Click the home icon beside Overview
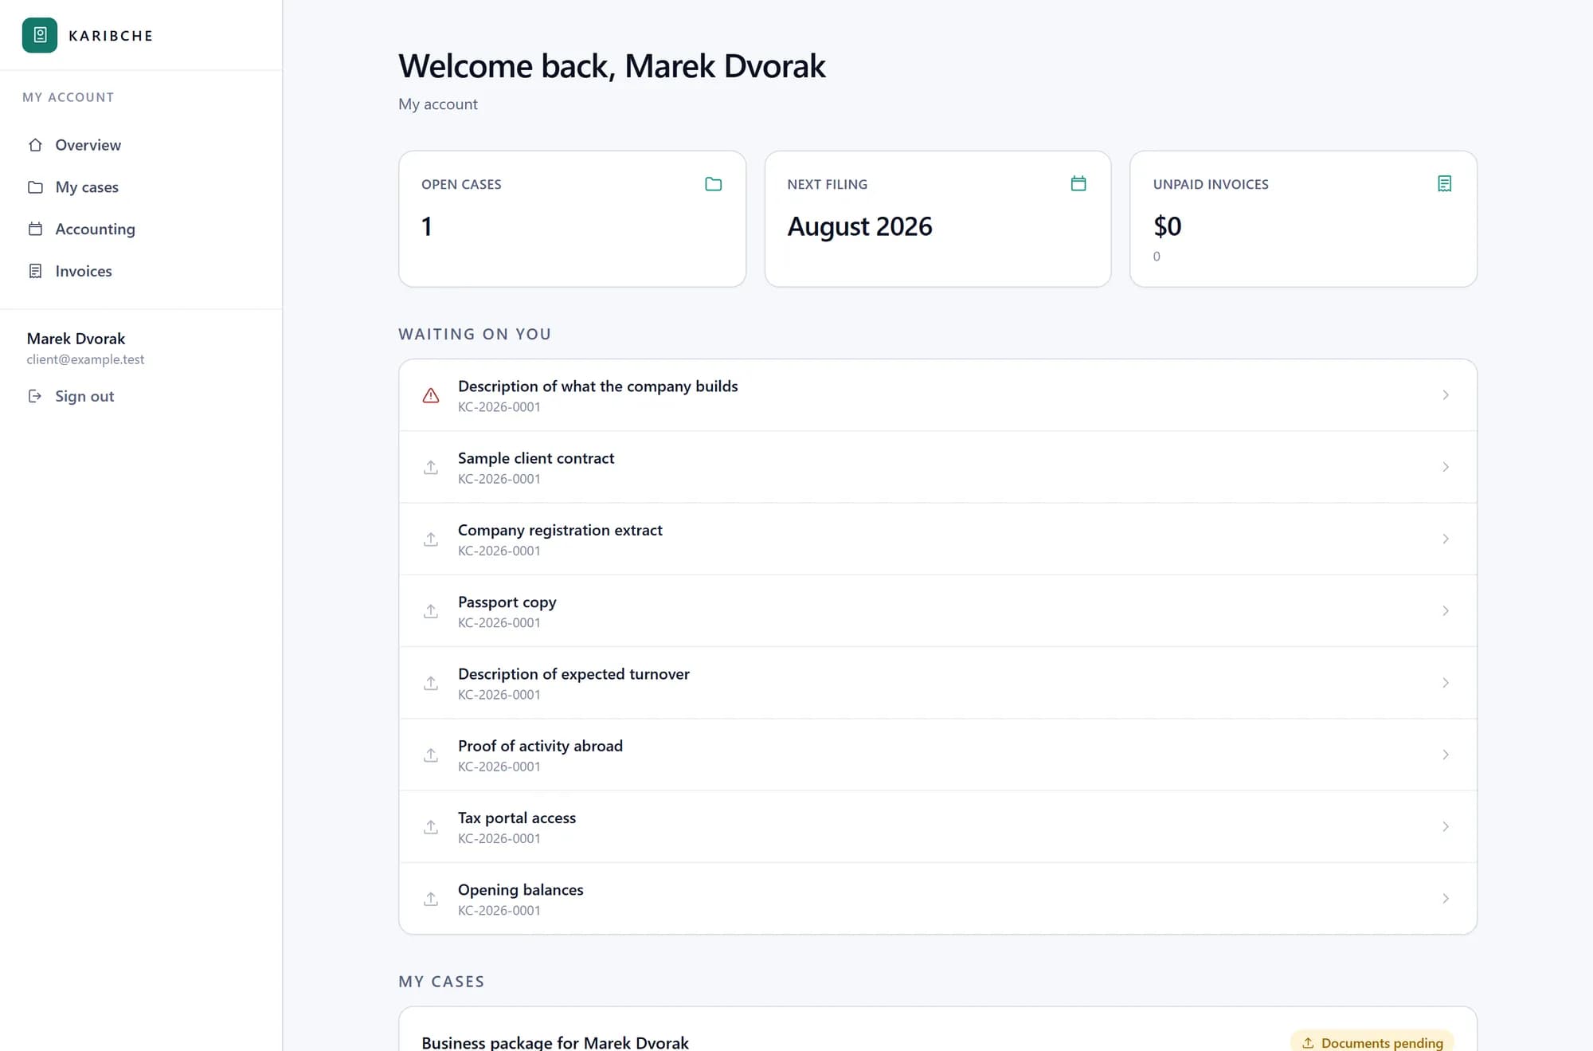 pyautogui.click(x=35, y=145)
